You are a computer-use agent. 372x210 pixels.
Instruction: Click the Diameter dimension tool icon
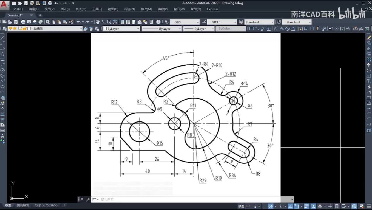click(287, 29)
